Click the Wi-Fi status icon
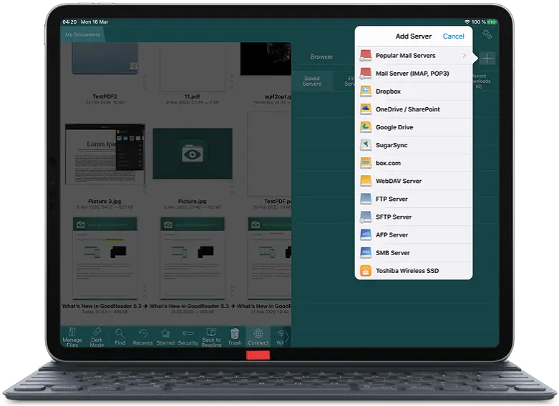The image size is (559, 406). (x=467, y=22)
